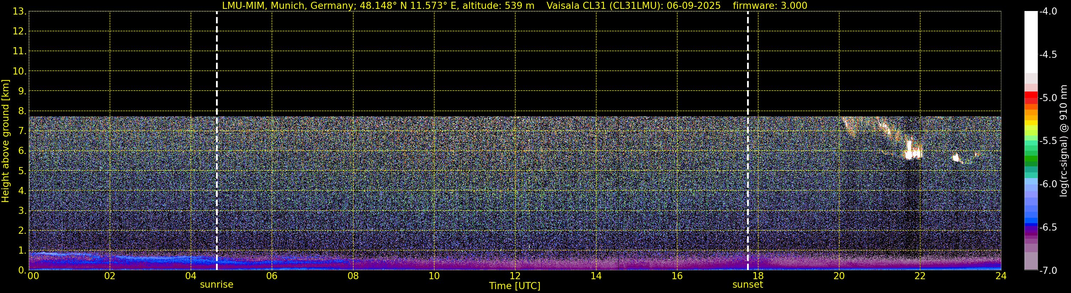Click "firmware: 3.000" in the plot title
The width and height of the screenshot is (1071, 293).
pyautogui.click(x=769, y=6)
